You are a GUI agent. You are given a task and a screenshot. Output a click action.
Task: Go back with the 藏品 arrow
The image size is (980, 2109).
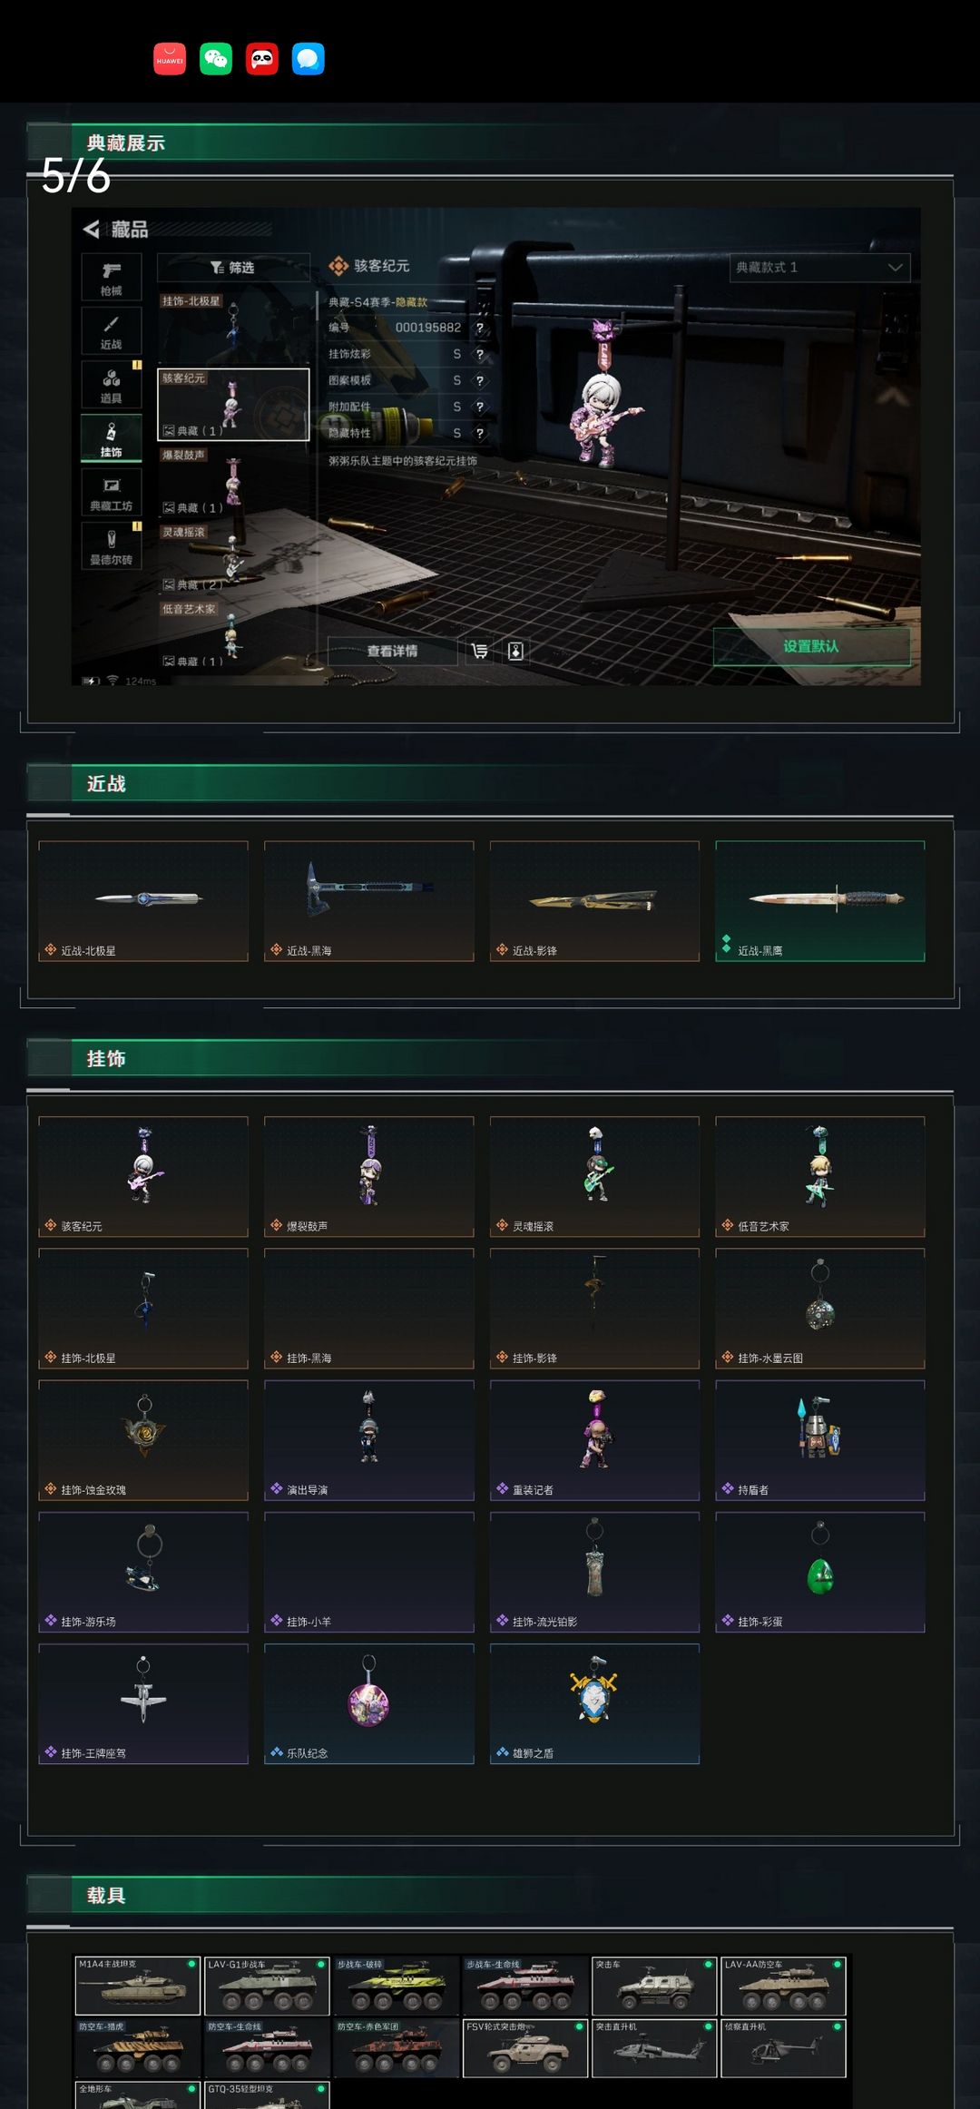[x=92, y=229]
